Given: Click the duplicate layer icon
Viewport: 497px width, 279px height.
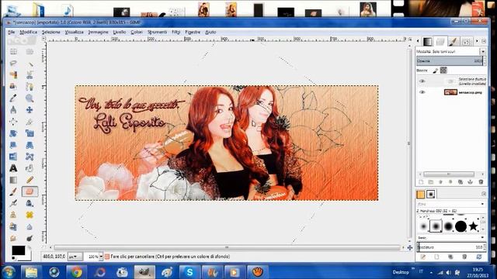Looking at the screenshot, I should [x=461, y=182].
